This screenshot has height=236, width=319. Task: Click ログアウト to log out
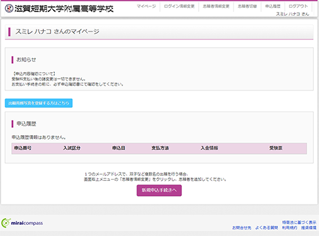298,7
